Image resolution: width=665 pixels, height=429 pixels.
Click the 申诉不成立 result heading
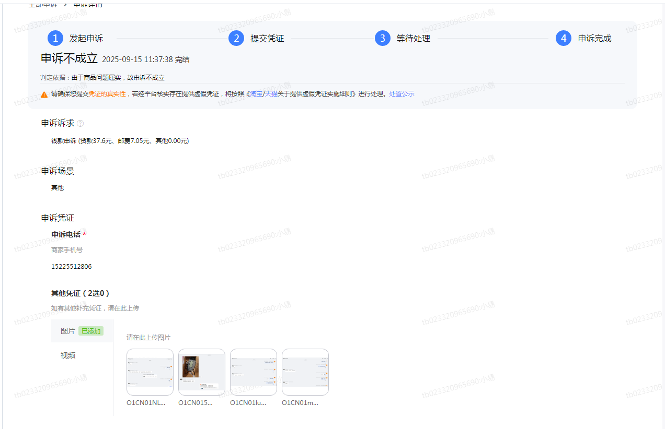(69, 58)
